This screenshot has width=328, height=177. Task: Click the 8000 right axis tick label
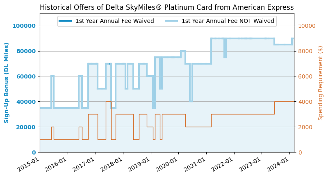point(305,51)
